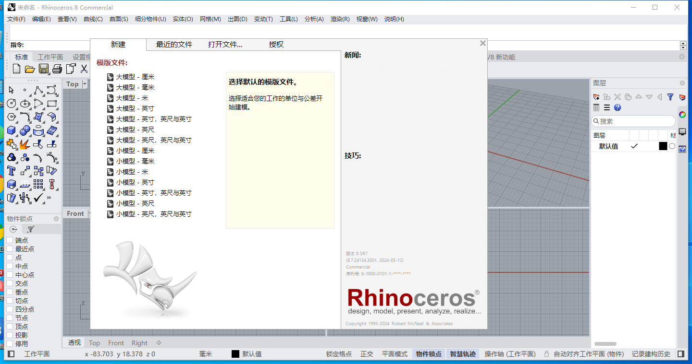Select the Rectangle tool
The width and height of the screenshot is (692, 364).
coord(52,104)
